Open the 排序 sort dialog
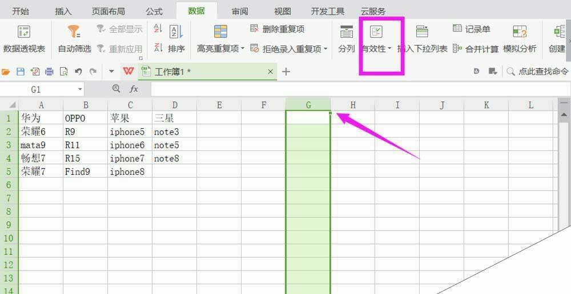The width and height of the screenshot is (571, 294). pos(176,39)
